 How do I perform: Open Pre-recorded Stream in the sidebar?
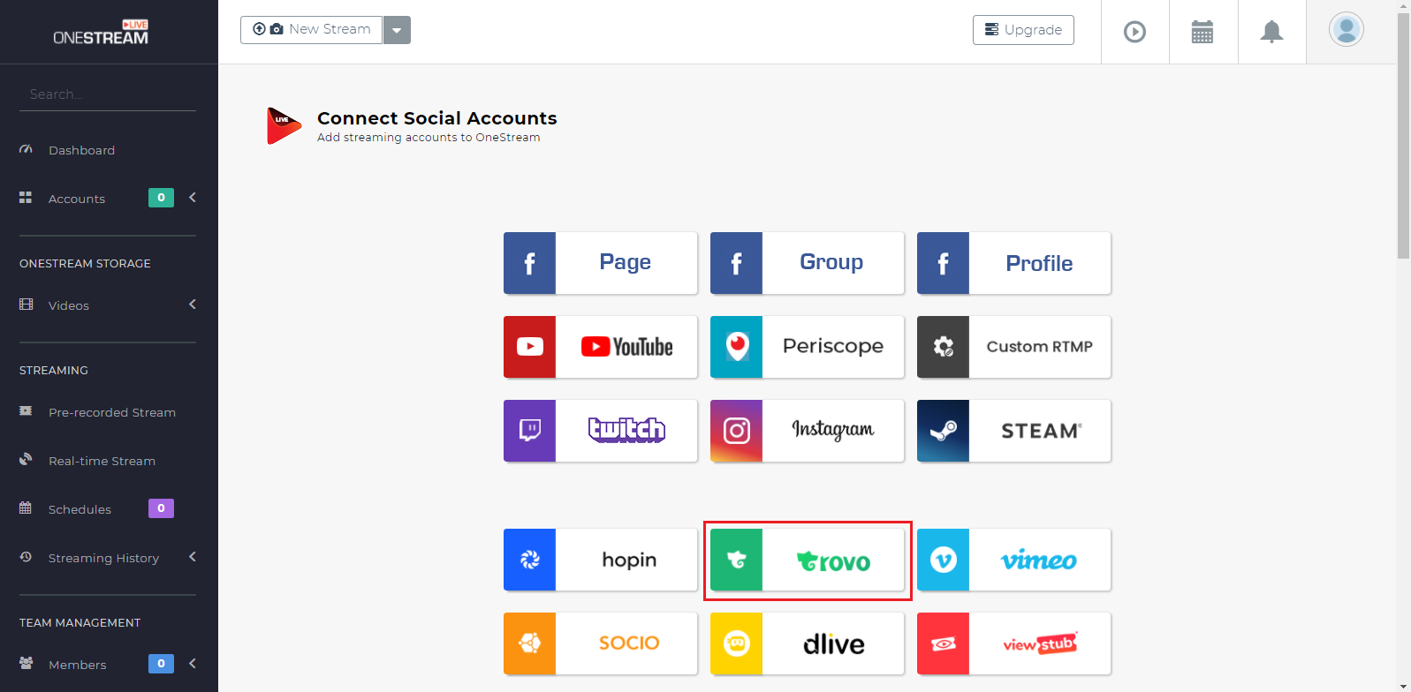point(111,412)
